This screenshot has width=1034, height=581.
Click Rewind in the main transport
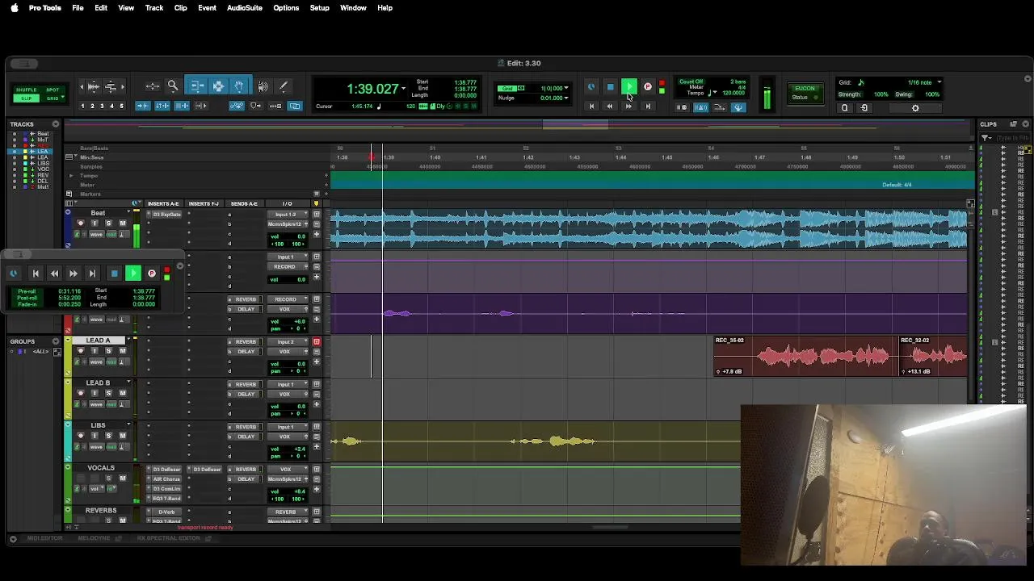pyautogui.click(x=610, y=107)
